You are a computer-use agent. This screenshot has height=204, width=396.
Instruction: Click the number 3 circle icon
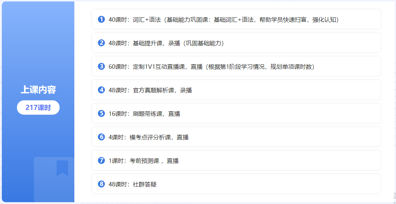(x=102, y=67)
